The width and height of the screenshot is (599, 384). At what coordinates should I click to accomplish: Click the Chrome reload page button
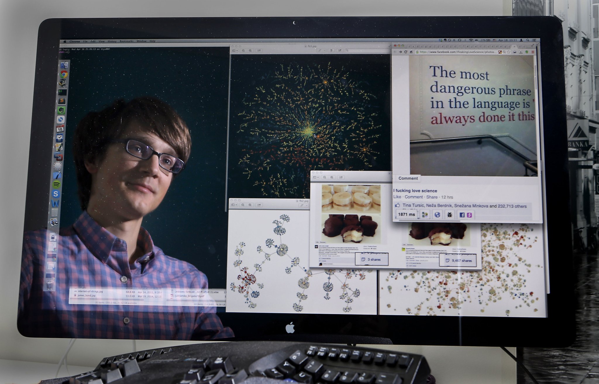click(406, 52)
